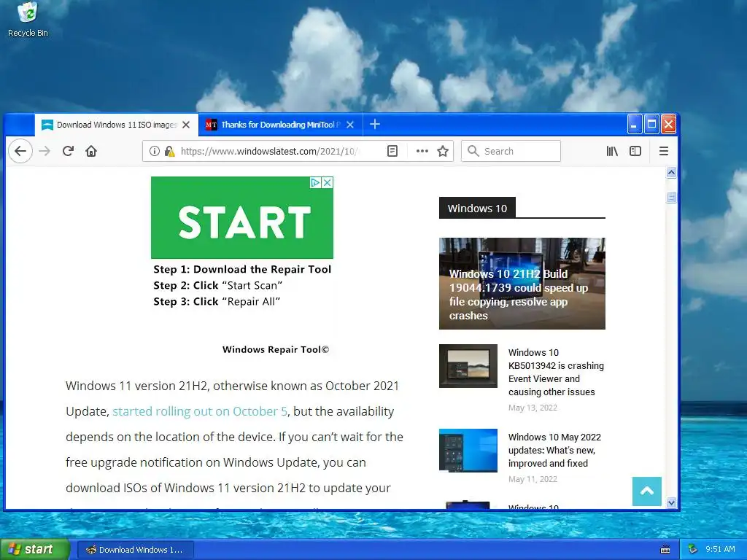Click the forward navigation arrow
The height and width of the screenshot is (560, 747).
[x=44, y=151]
